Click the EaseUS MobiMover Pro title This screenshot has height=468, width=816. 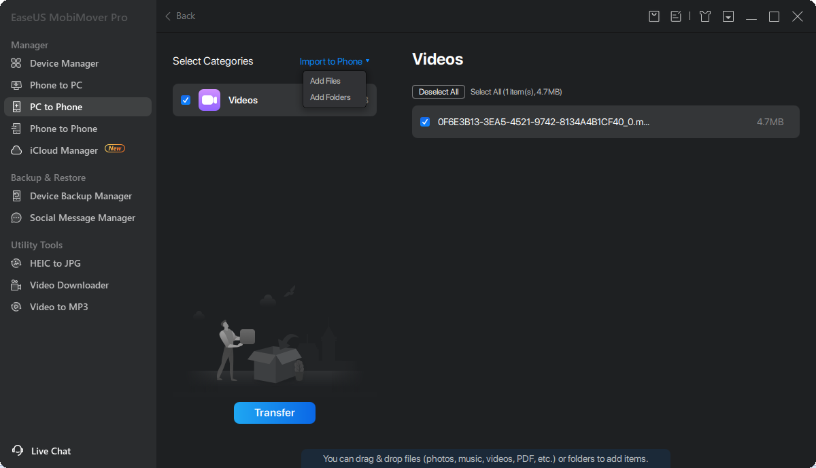(x=69, y=17)
